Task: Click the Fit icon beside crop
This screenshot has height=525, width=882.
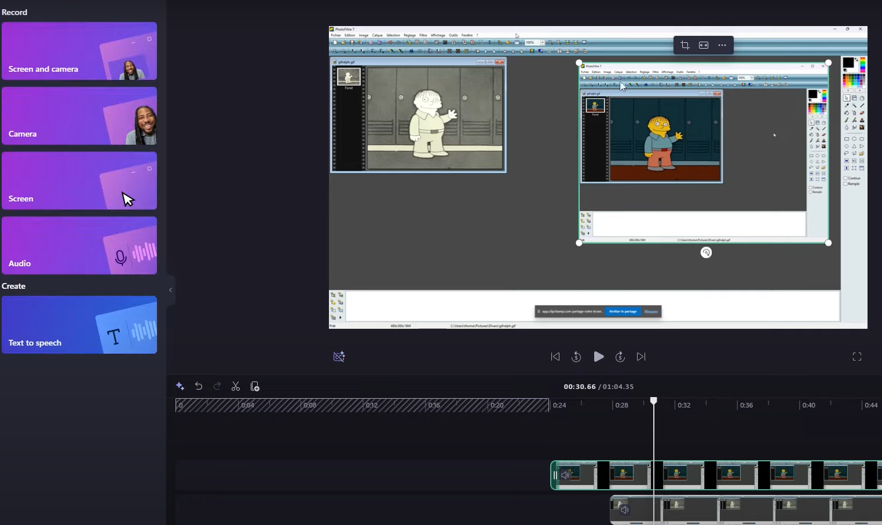Action: (704, 45)
